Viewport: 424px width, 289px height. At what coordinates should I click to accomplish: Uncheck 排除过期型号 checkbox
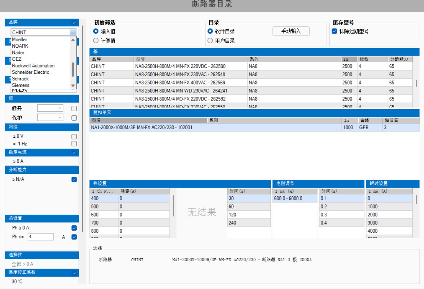click(x=334, y=31)
